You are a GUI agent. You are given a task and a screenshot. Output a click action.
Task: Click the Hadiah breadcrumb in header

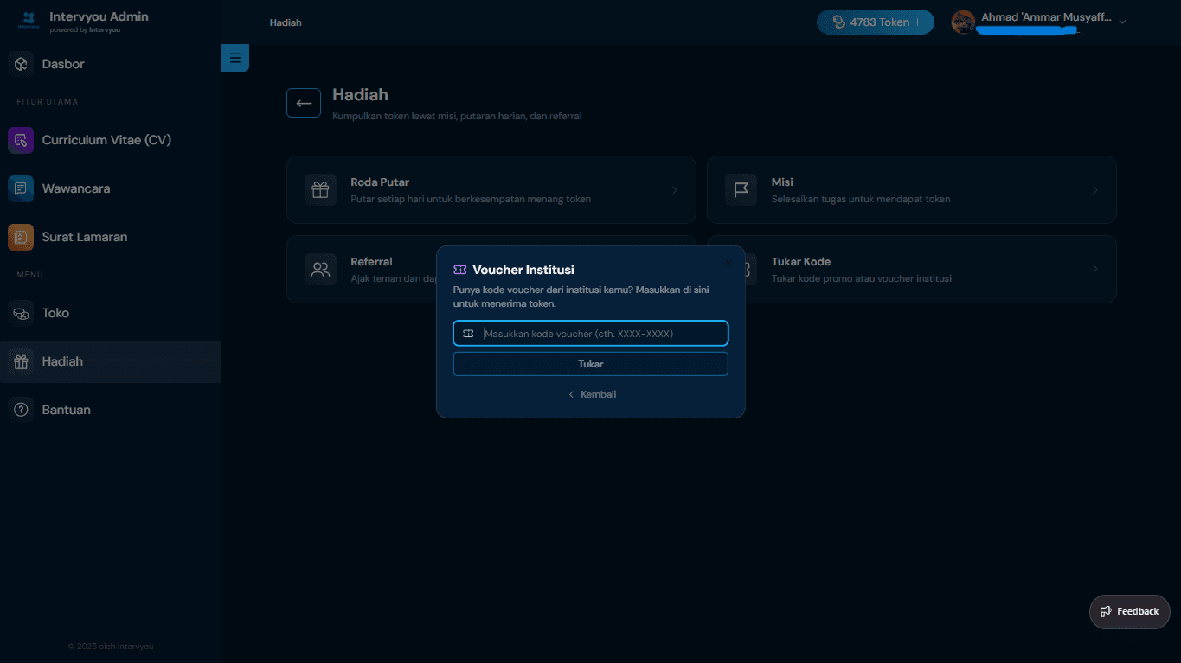click(286, 22)
